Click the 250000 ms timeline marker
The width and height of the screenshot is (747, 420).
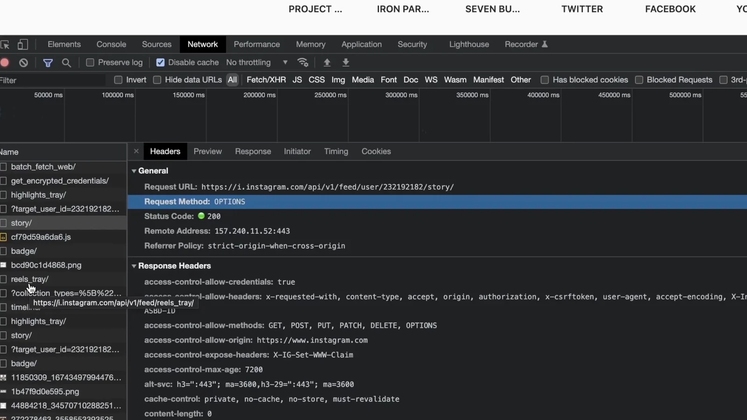[330, 95]
